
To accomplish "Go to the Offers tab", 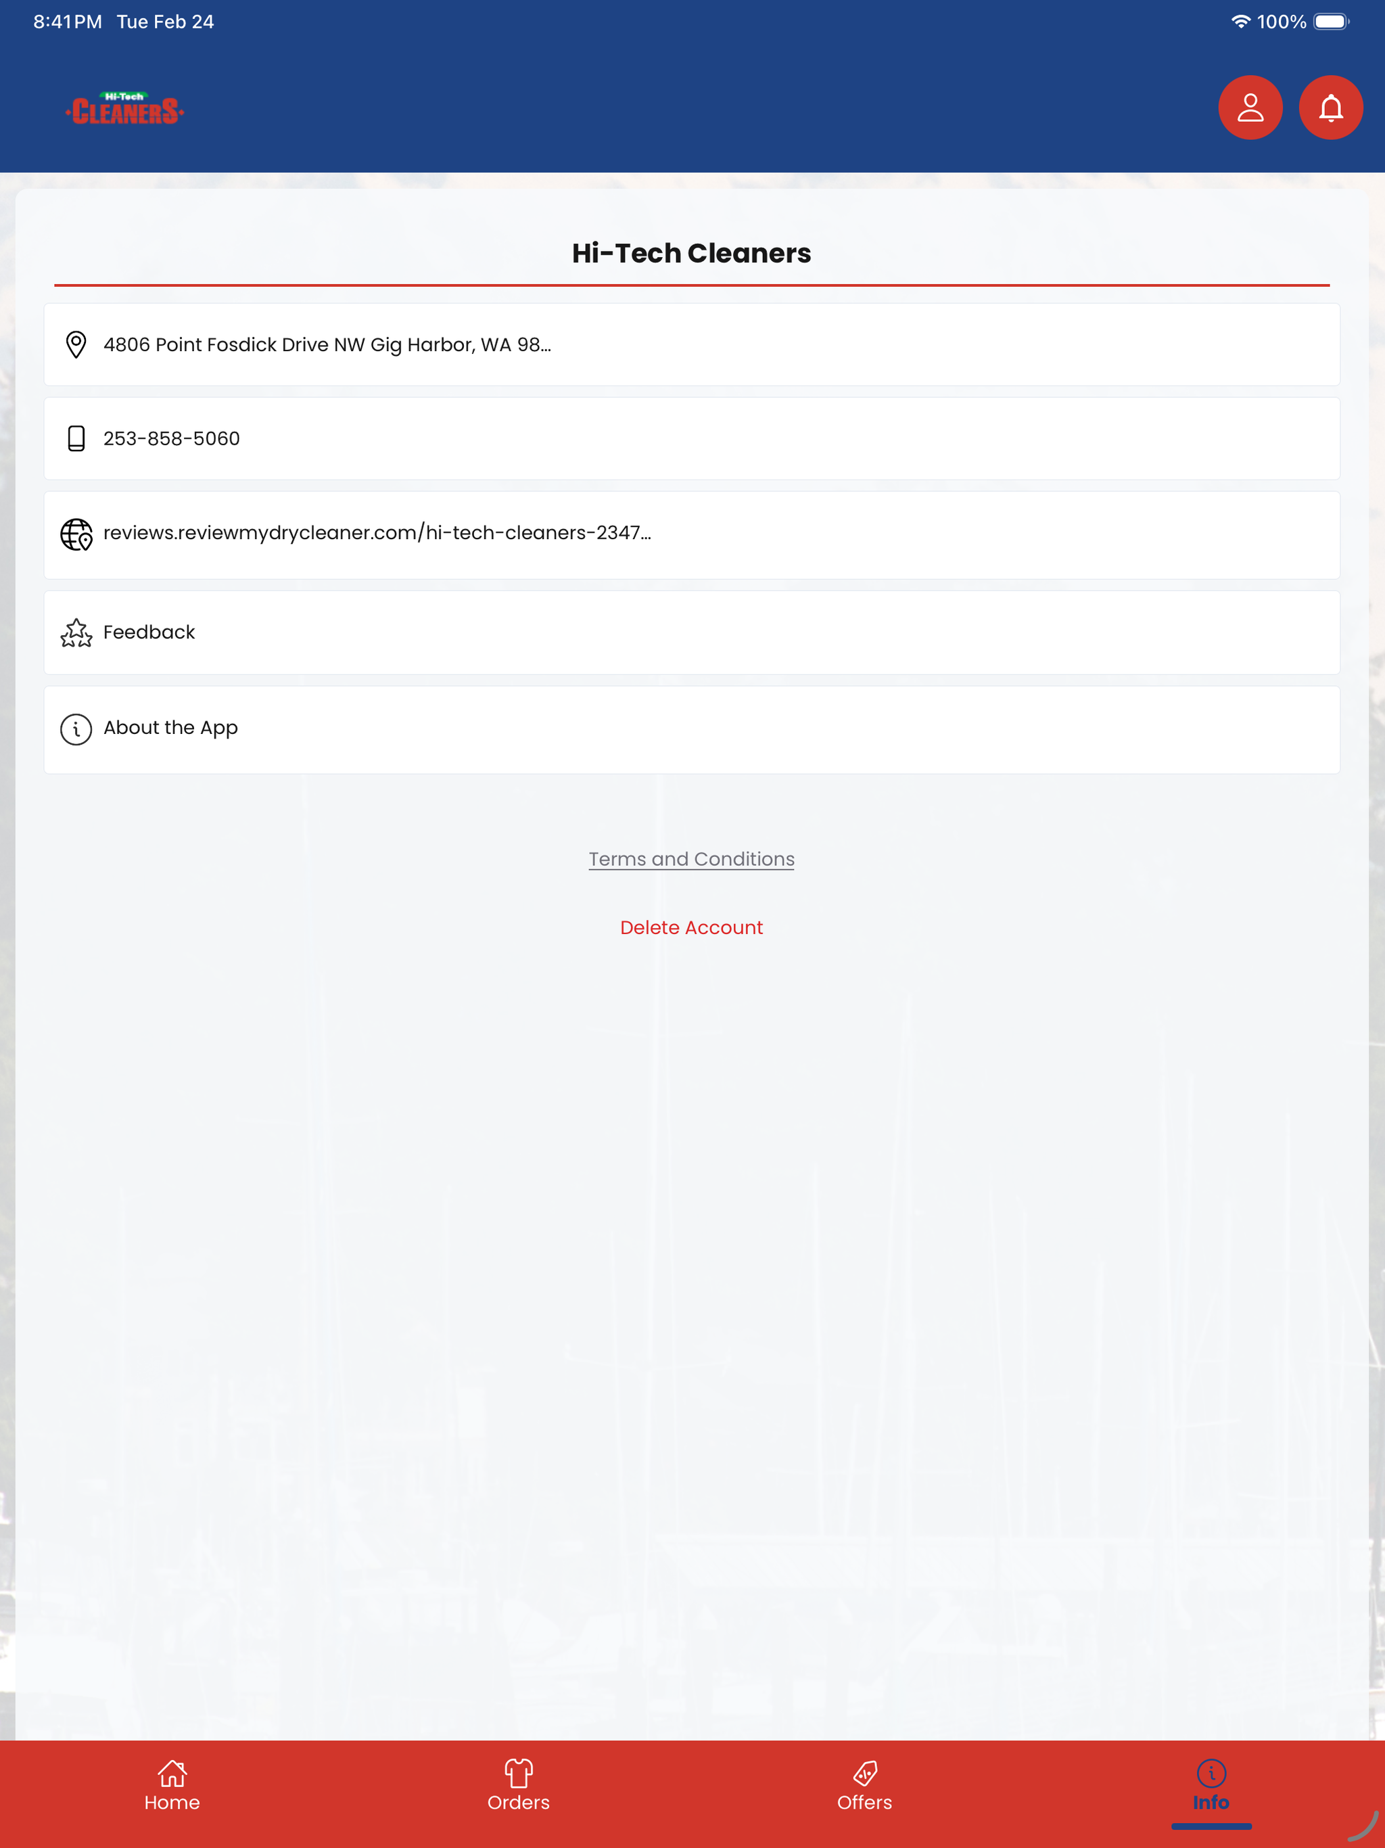I will click(864, 1785).
